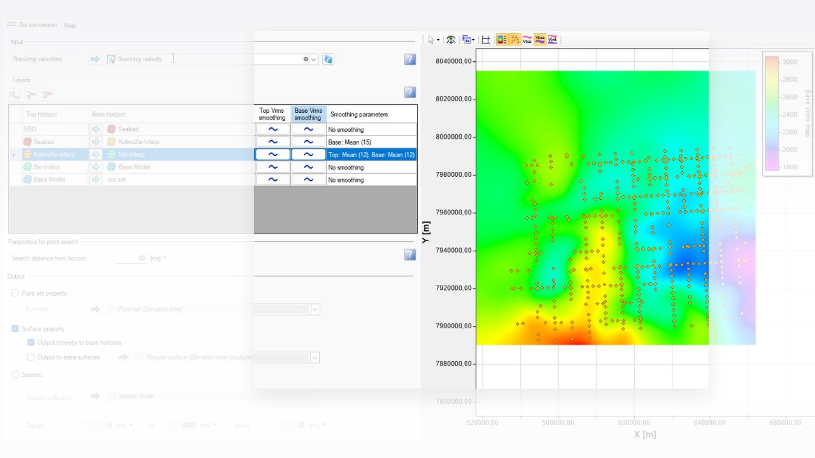Click the arrow beside Output to extra surfaces
This screenshot has width=815, height=458.
click(123, 357)
